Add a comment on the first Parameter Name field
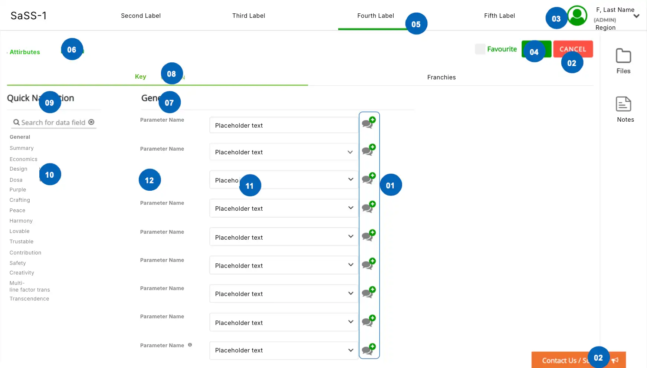Viewport: 647px width, 368px height. click(x=369, y=123)
